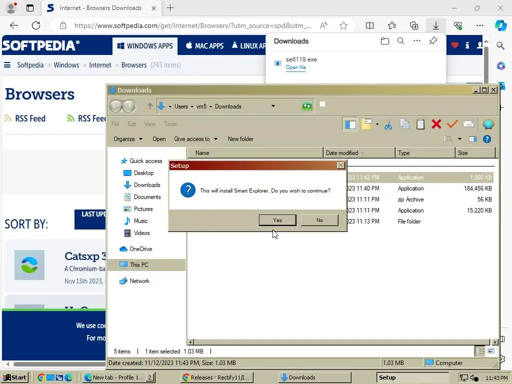This screenshot has height=384, width=512.
Task: Click the up arrow in Explorer navigation
Action: 149,106
